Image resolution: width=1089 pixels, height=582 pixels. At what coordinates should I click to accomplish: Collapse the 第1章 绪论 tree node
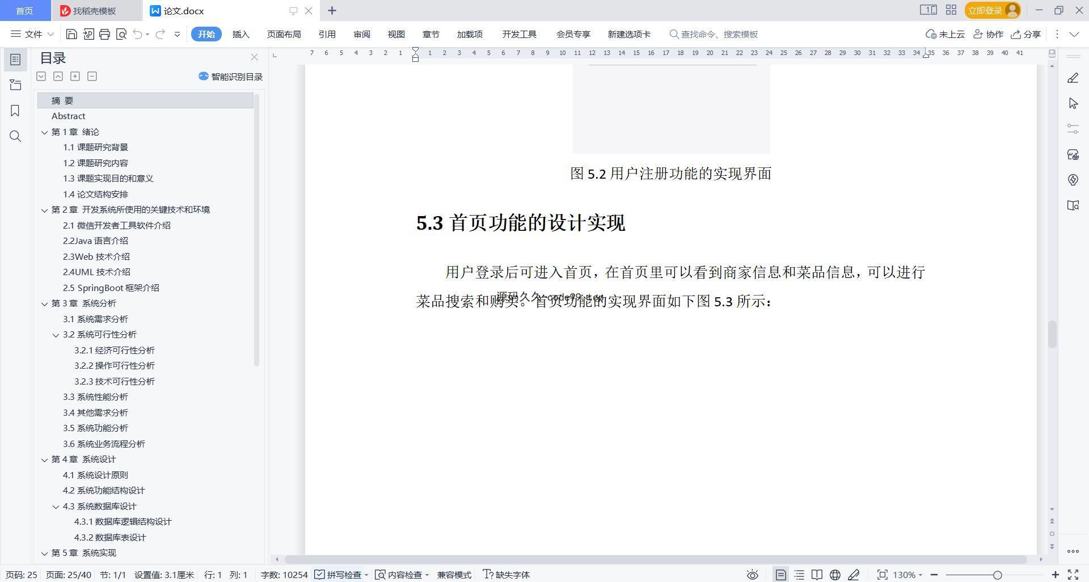click(44, 132)
